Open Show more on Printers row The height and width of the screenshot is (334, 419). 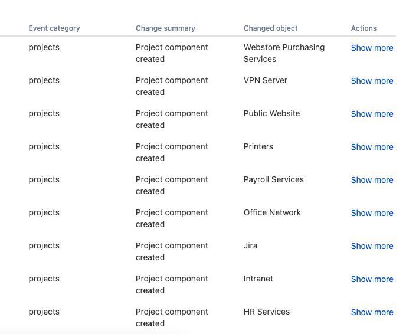(x=372, y=147)
